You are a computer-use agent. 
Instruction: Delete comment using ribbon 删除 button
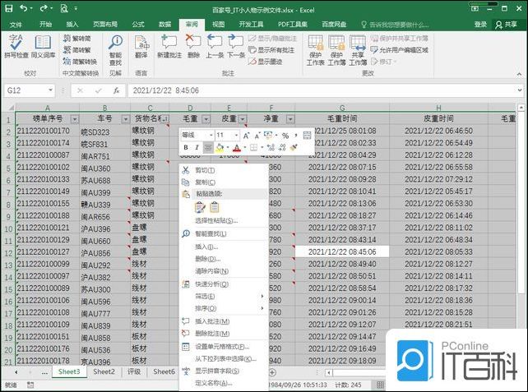pyautogui.click(x=193, y=46)
